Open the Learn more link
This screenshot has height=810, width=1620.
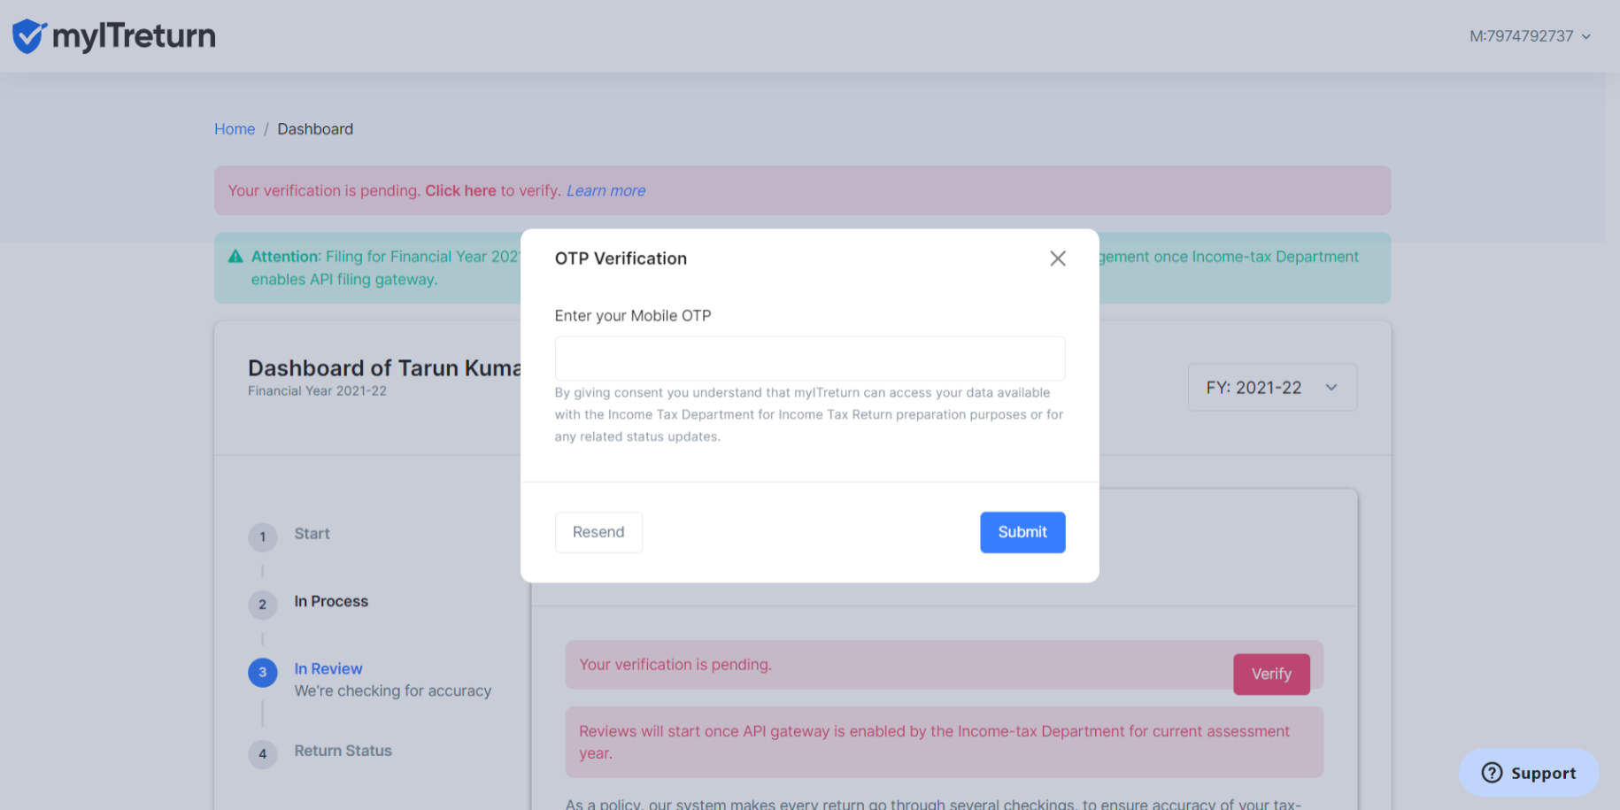tap(606, 190)
